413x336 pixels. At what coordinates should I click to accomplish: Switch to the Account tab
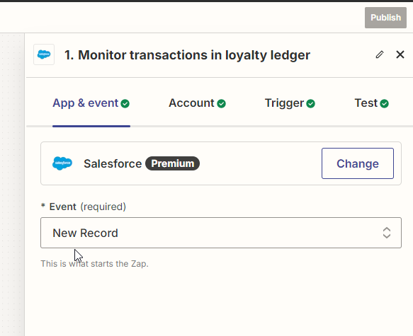(x=197, y=103)
